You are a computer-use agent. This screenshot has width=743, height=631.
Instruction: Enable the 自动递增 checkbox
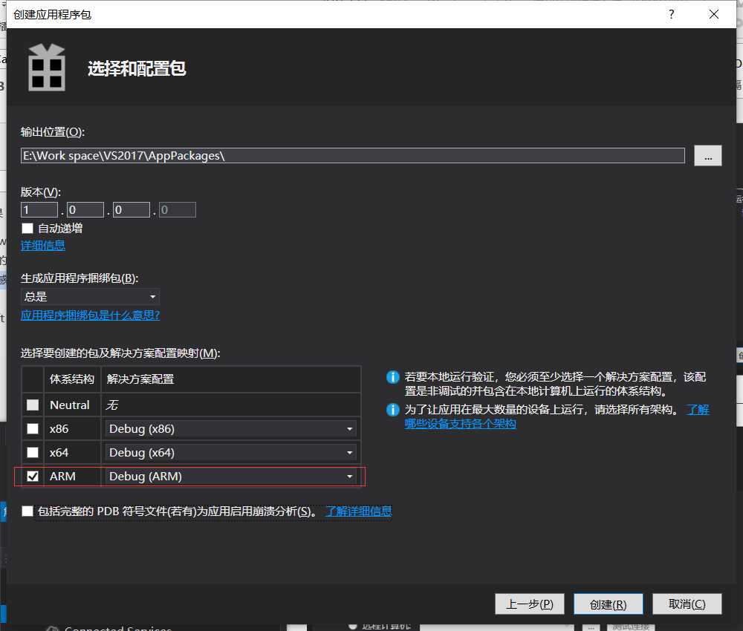tap(27, 228)
